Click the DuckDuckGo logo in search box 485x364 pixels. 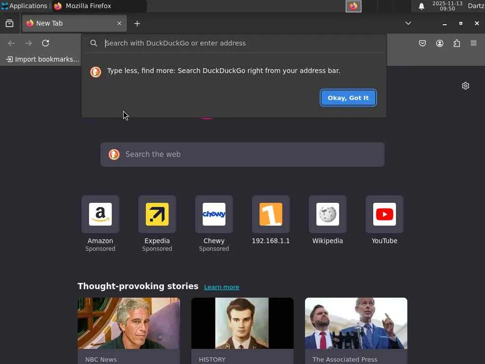point(114,154)
